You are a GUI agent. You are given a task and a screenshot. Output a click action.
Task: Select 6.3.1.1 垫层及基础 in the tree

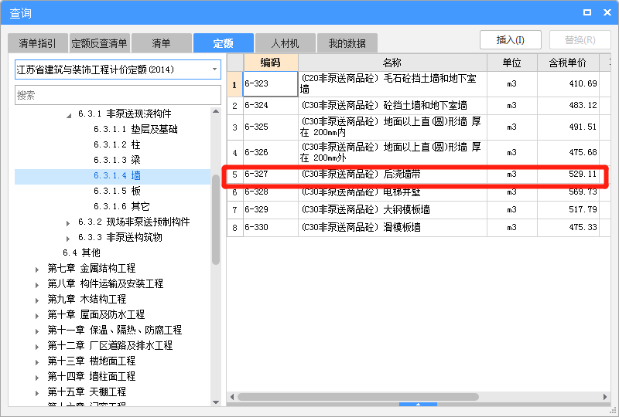135,129
